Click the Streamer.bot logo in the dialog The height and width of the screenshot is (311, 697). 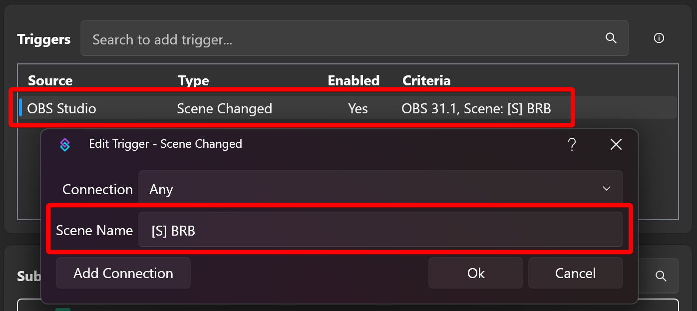(x=65, y=144)
